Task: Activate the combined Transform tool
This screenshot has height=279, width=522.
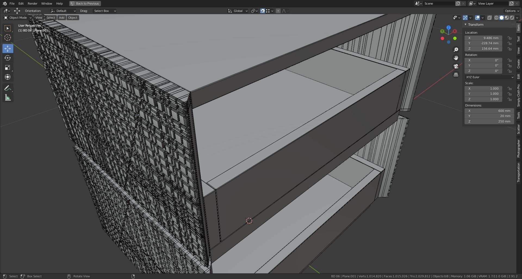Action: tap(8, 77)
